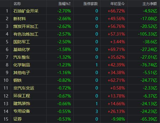Click 专用设备 limit-up count 3
The width and height of the screenshot is (160, 123).
point(97,111)
